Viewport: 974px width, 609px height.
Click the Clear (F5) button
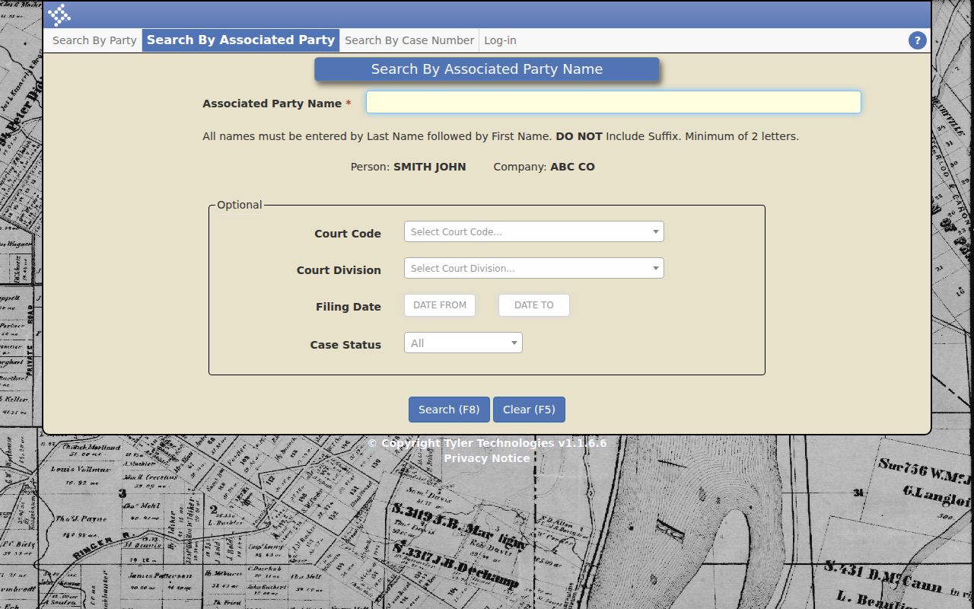529,410
